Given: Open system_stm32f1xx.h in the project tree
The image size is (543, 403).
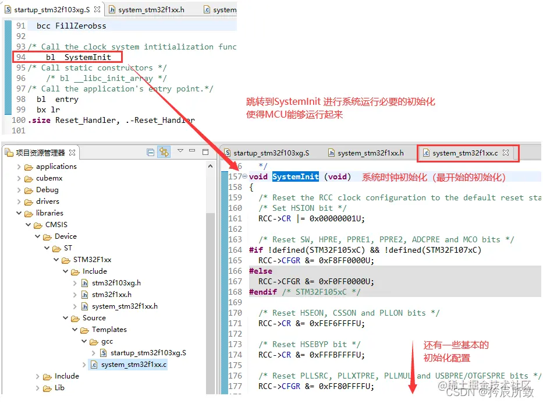Looking at the screenshot, I should (x=125, y=306).
